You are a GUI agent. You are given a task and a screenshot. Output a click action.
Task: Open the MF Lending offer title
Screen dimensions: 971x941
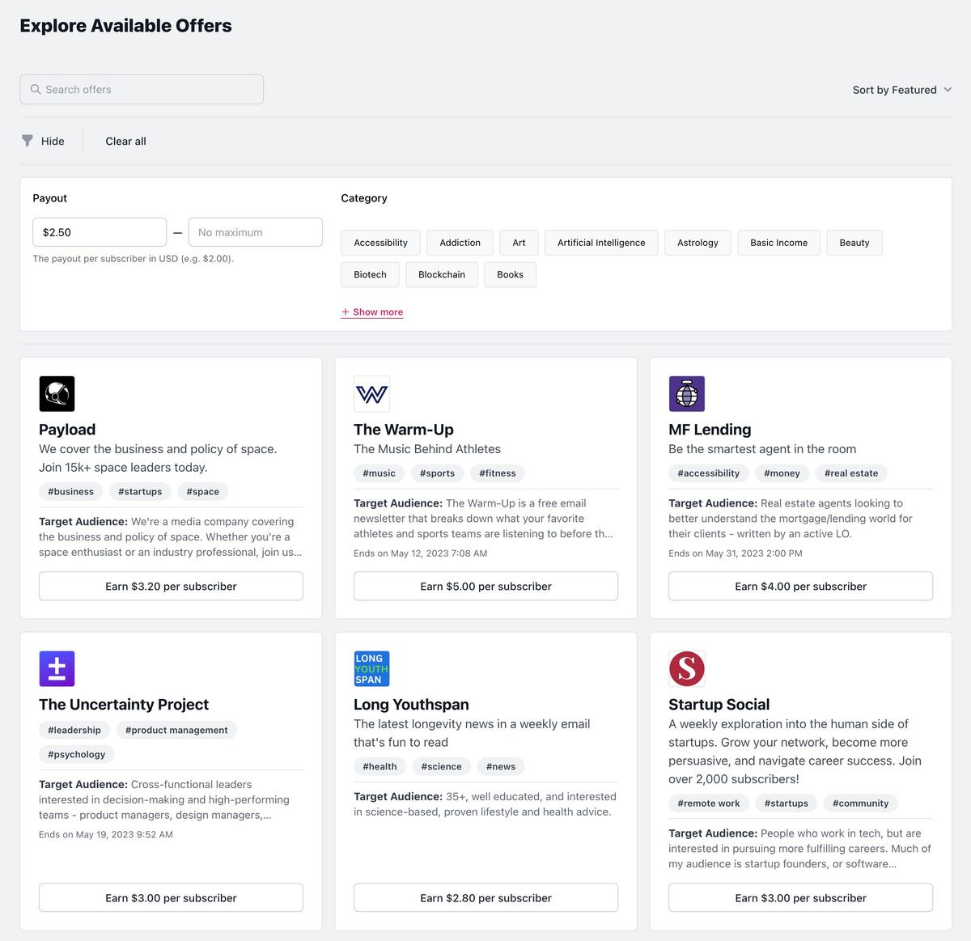pos(710,430)
